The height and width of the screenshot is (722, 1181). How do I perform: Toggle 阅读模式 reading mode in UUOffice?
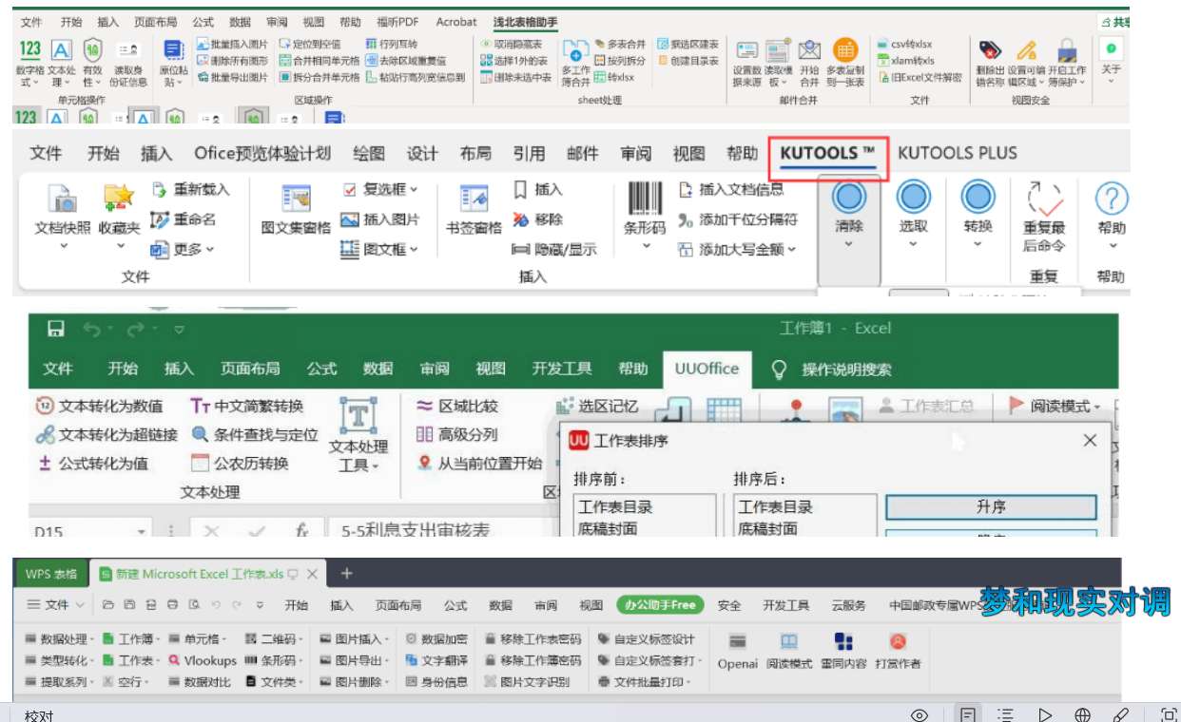coord(1055,407)
